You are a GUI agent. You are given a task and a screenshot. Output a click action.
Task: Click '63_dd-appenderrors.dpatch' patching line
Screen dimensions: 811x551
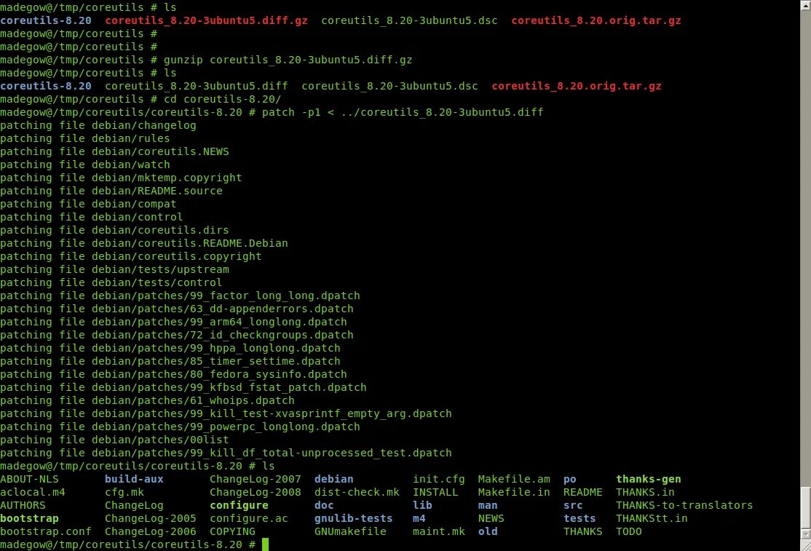[x=177, y=309]
